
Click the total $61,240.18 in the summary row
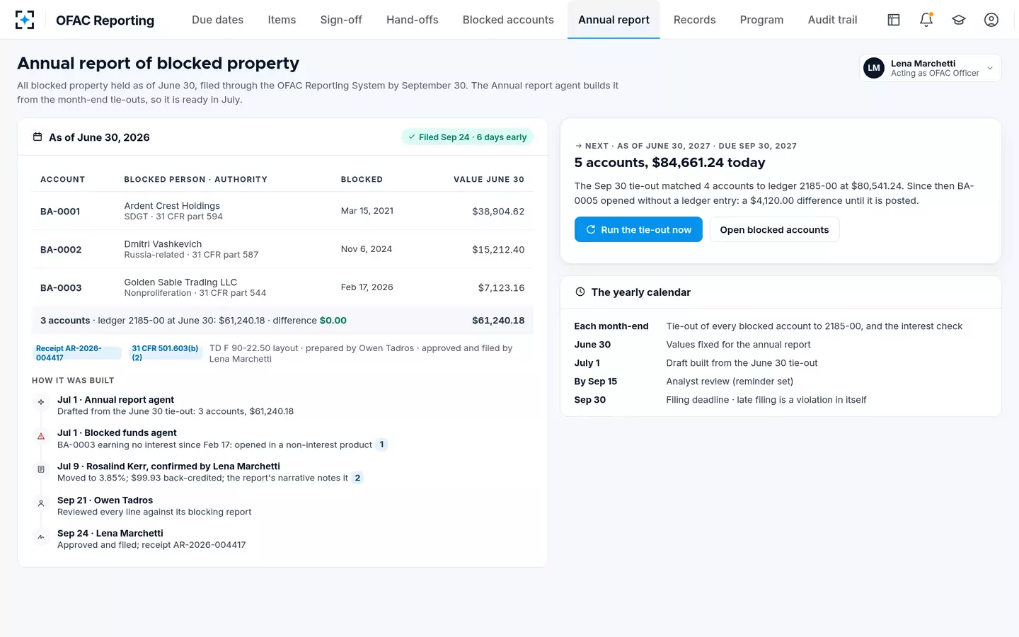[x=498, y=320]
